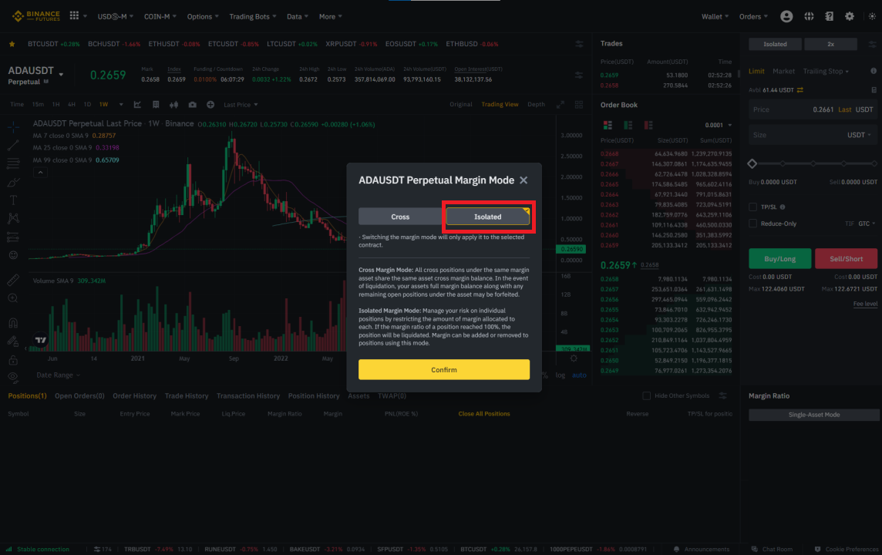Open the calculator icon in order panel
This screenshot has width=882, height=555.
[x=874, y=90]
